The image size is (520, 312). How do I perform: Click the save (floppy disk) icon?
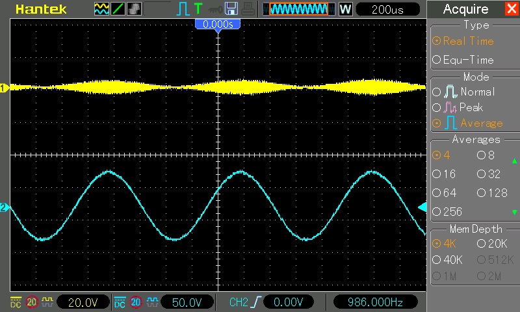tap(231, 9)
